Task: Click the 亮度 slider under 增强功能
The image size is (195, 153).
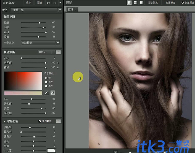Action: [x=33, y=146]
